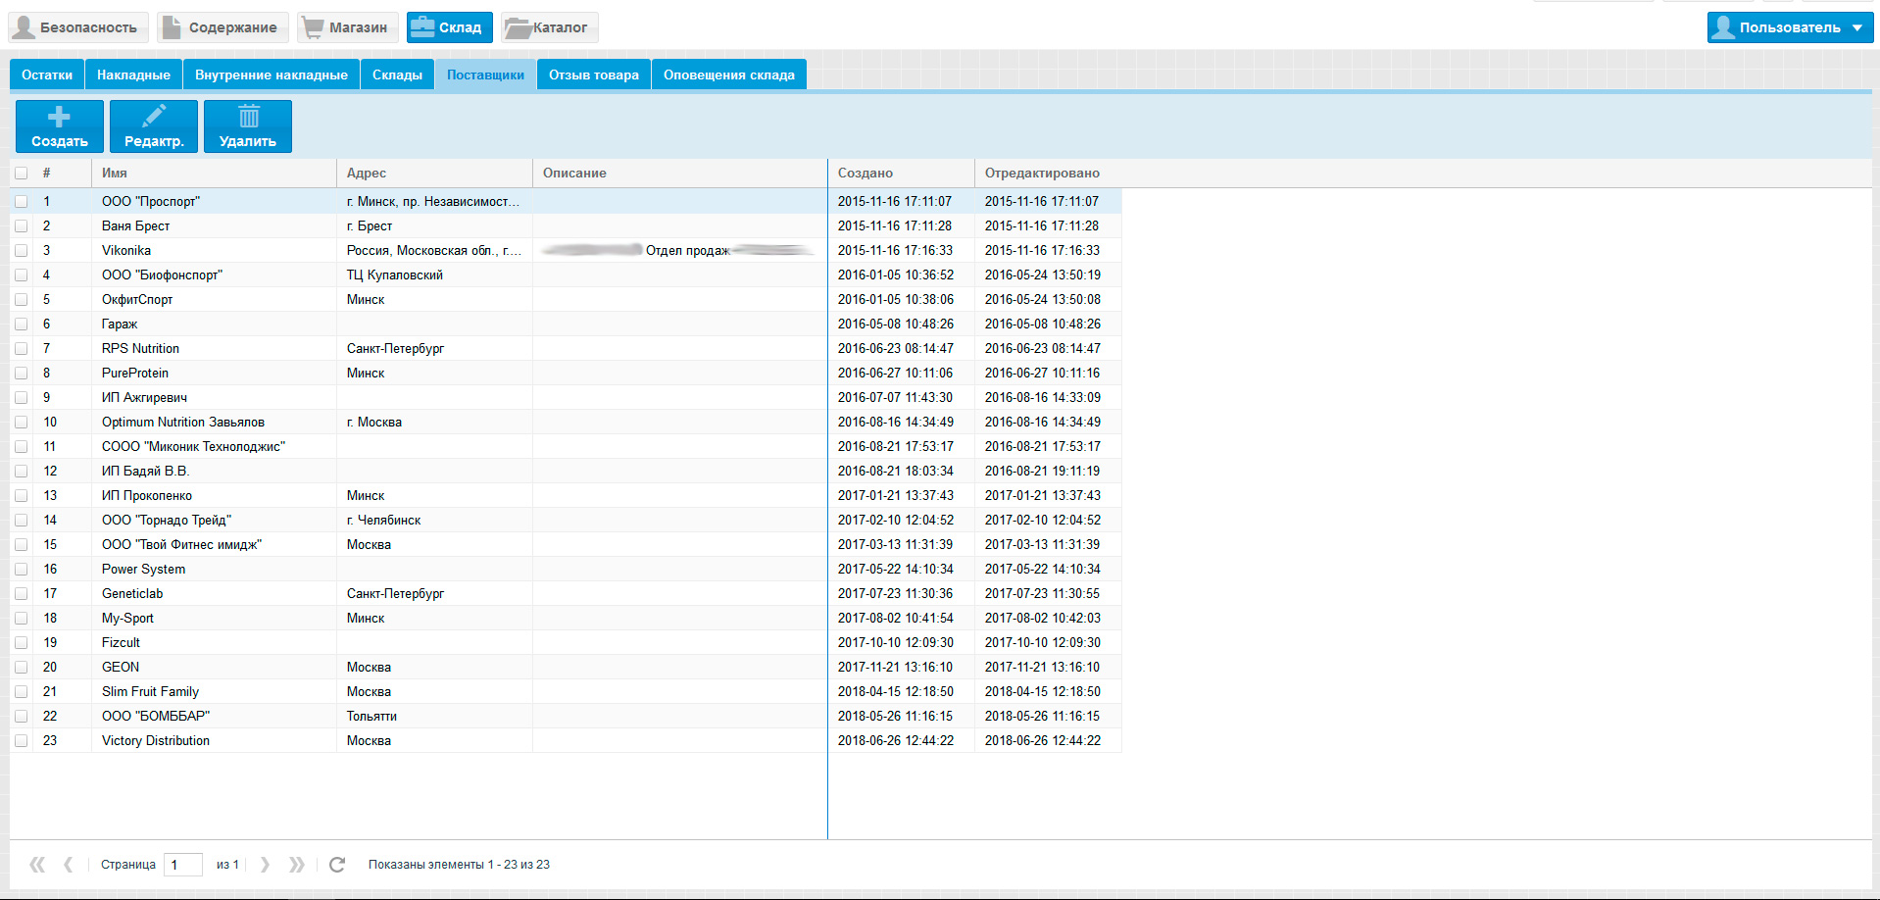The image size is (1880, 900).
Task: Go to the previous page arrow
Action: [68, 865]
